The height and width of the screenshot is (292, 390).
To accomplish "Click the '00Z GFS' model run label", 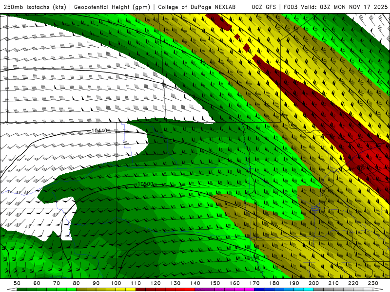I will [x=264, y=7].
